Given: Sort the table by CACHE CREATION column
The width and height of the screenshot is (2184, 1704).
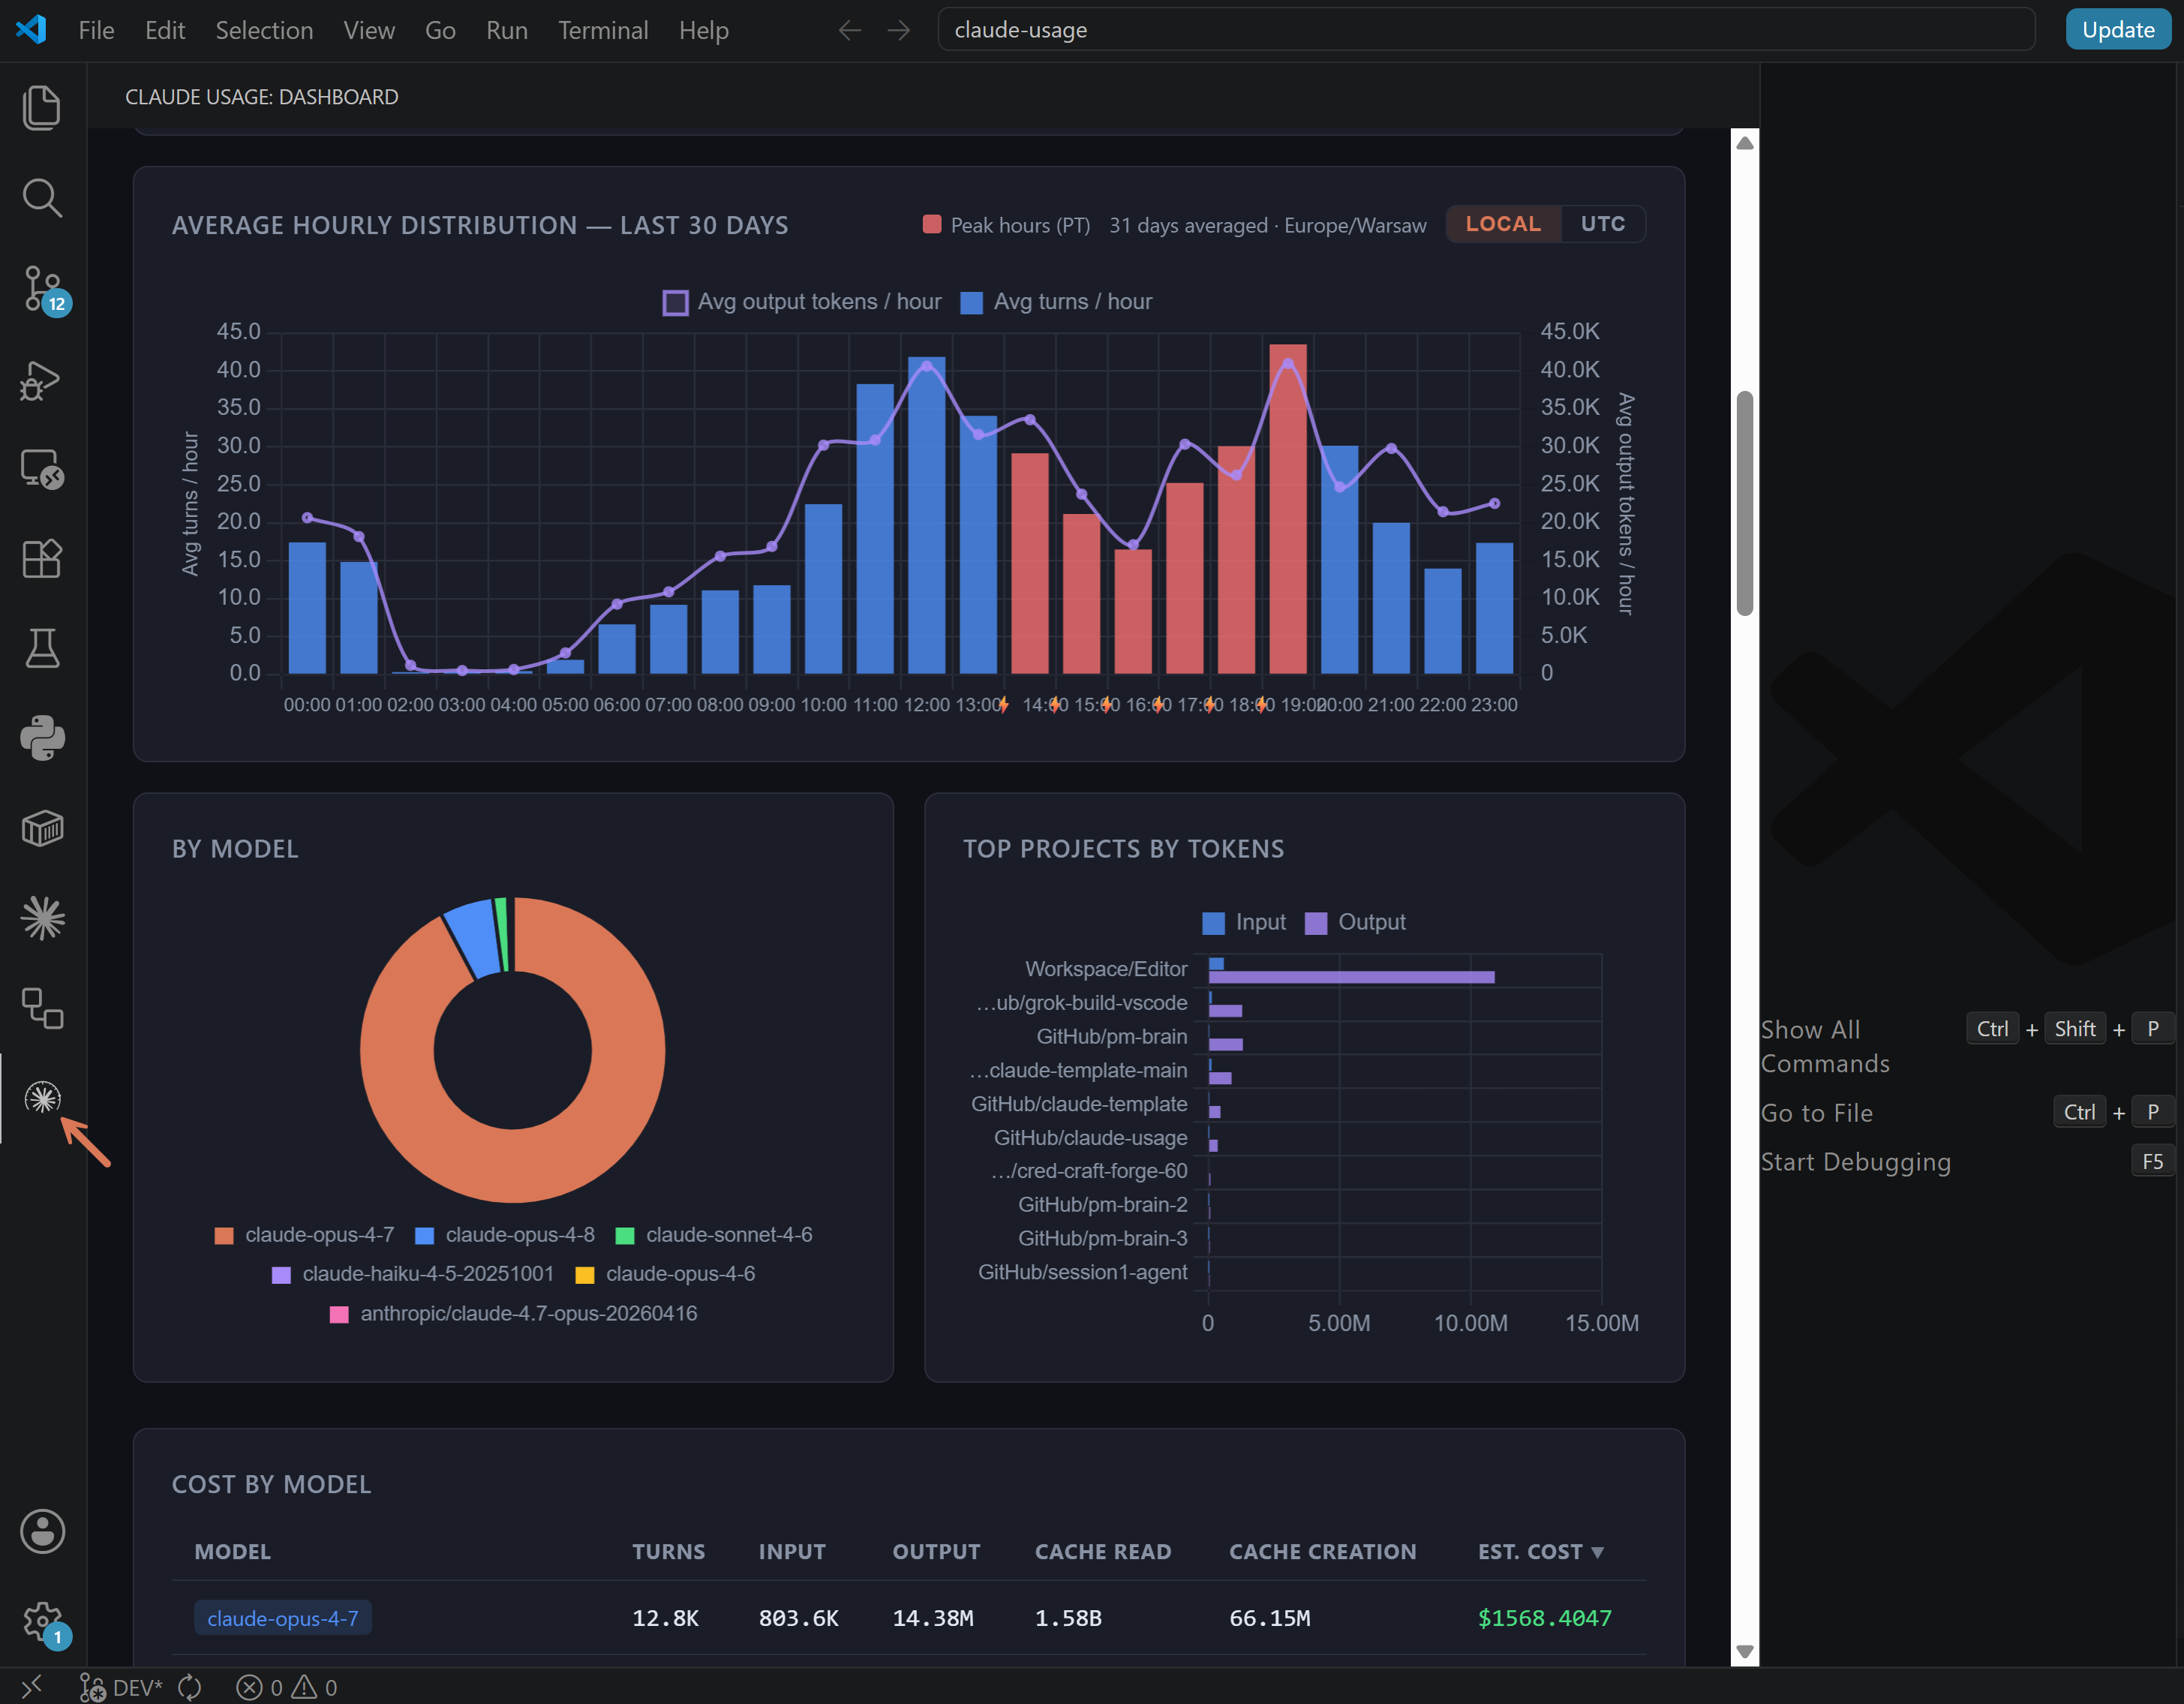Looking at the screenshot, I should pos(1322,1552).
